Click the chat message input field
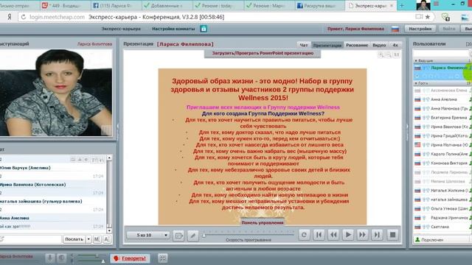Screen dimensions: 472x265 (31, 239)
